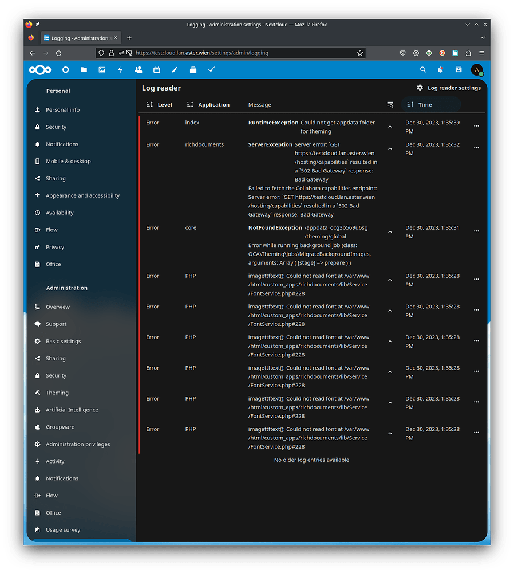The image size is (514, 573).
Task: Open Log reader settings
Action: coord(449,88)
